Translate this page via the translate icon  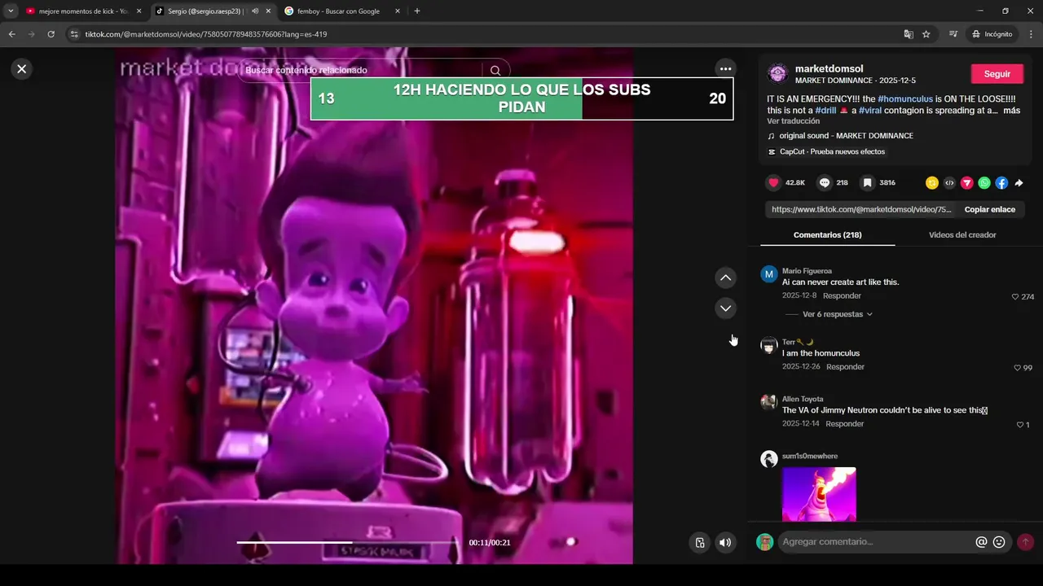click(909, 34)
